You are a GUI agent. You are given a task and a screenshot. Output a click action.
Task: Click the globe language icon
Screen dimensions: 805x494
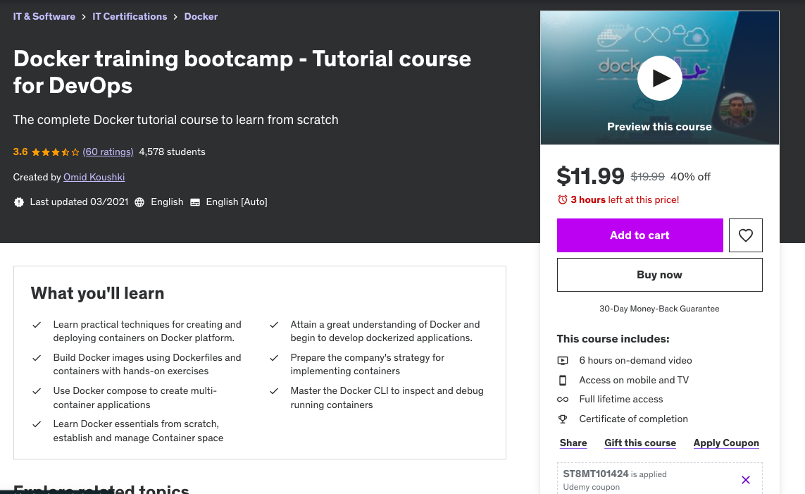(x=139, y=202)
